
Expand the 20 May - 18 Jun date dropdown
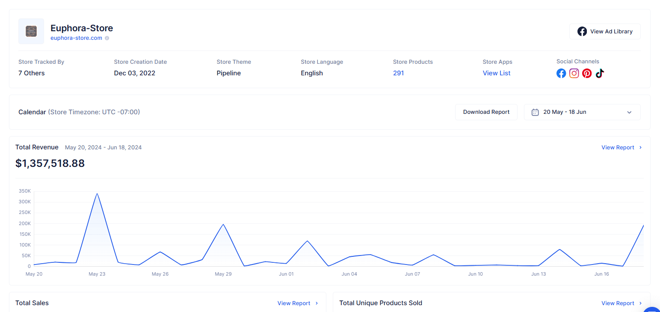pos(582,112)
